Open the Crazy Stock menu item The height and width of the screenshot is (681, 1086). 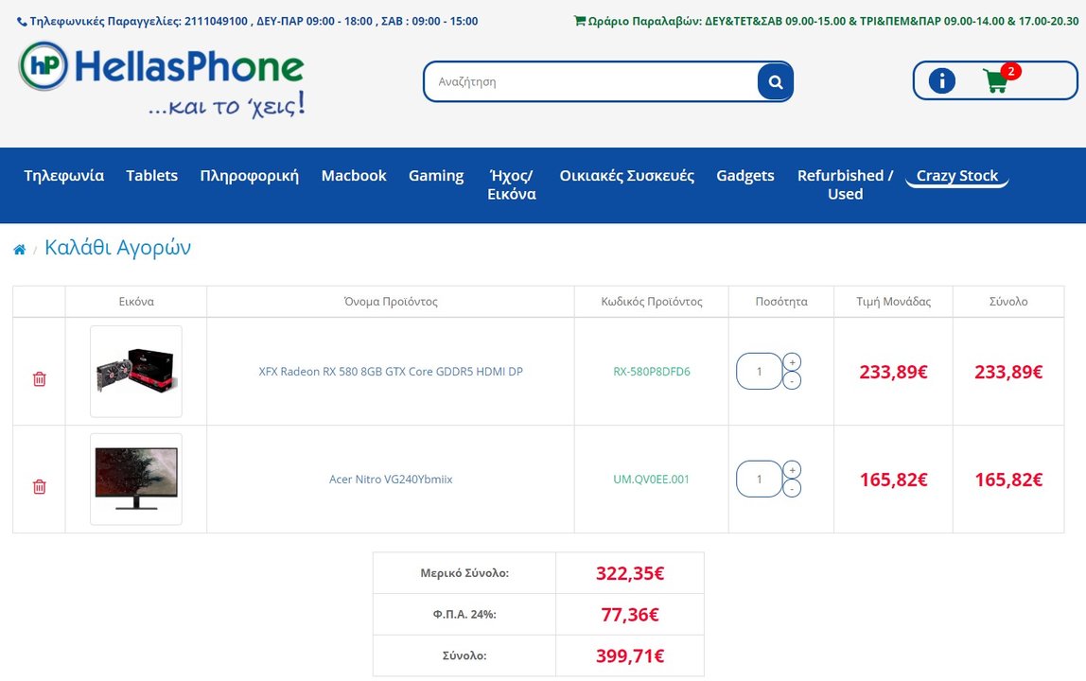[957, 176]
